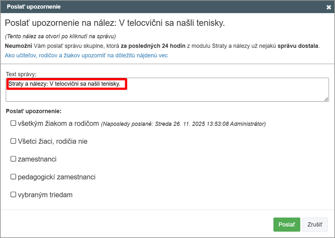This screenshot has height=238, width=335.
Task: Toggle the 'vybraným triedam' checkbox
Action: click(x=13, y=194)
